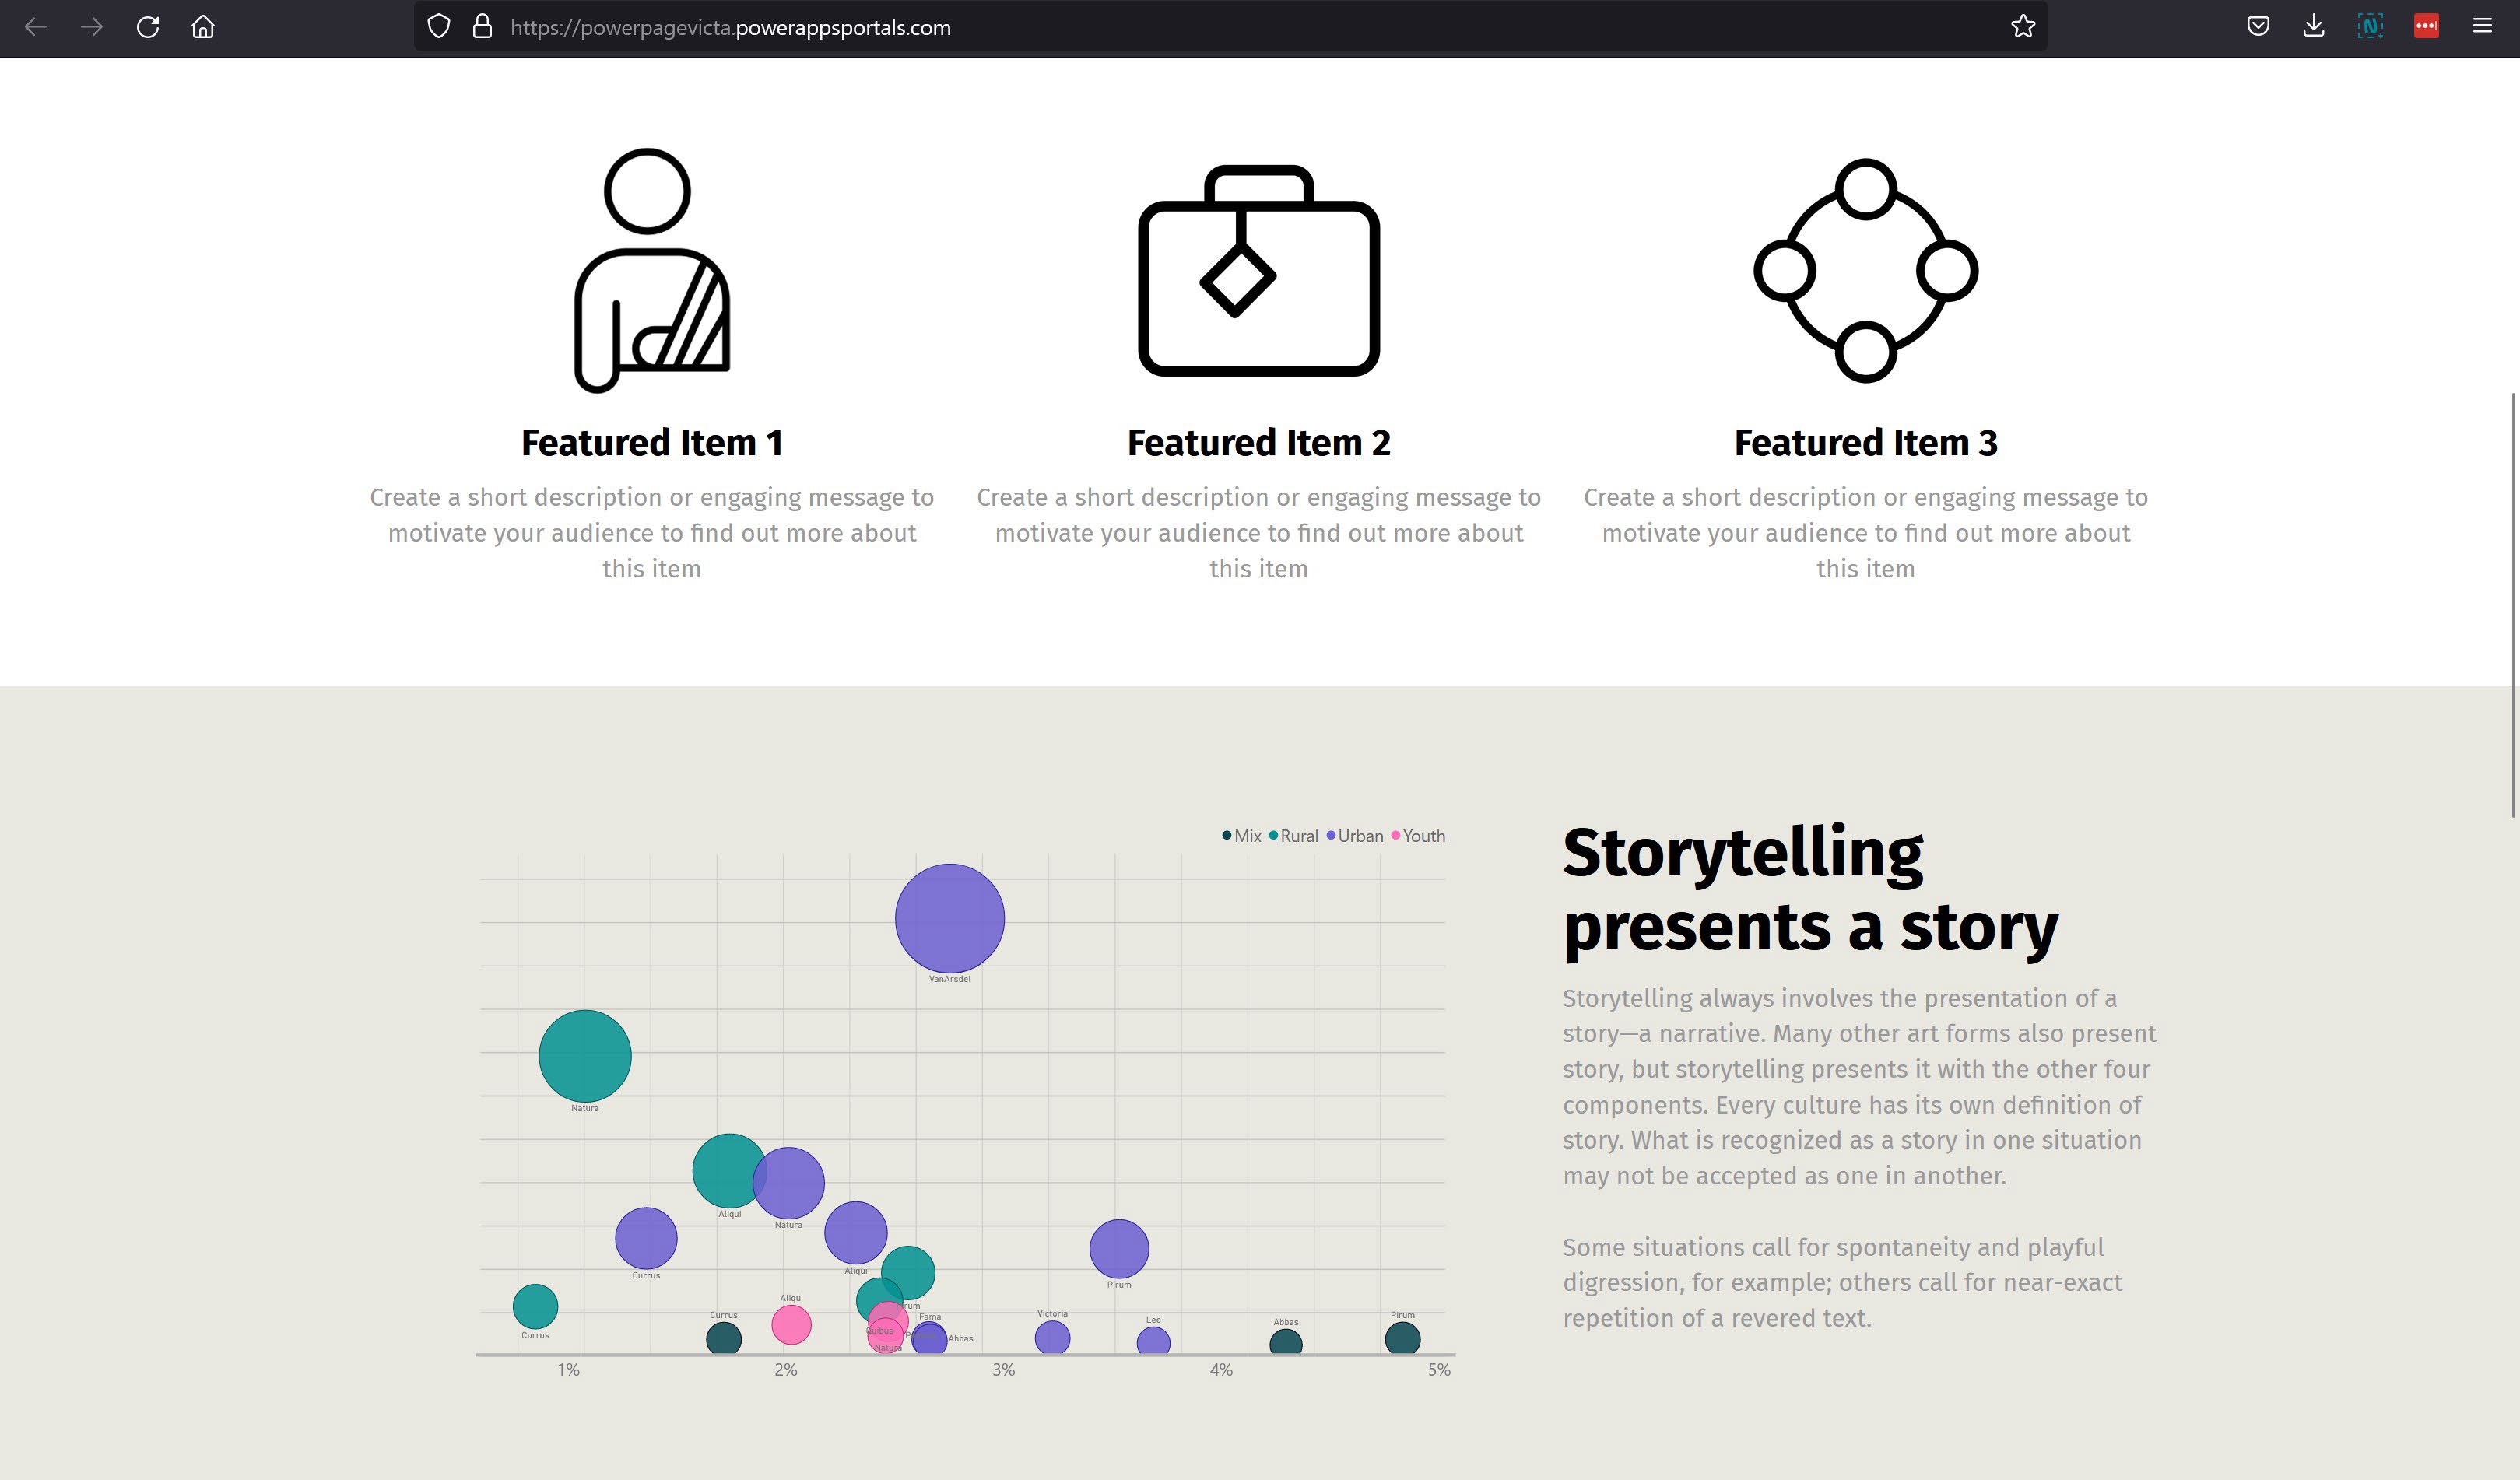Screen dimensions: 2520x1480
Task: Click the browser reload button
Action: (x=148, y=27)
